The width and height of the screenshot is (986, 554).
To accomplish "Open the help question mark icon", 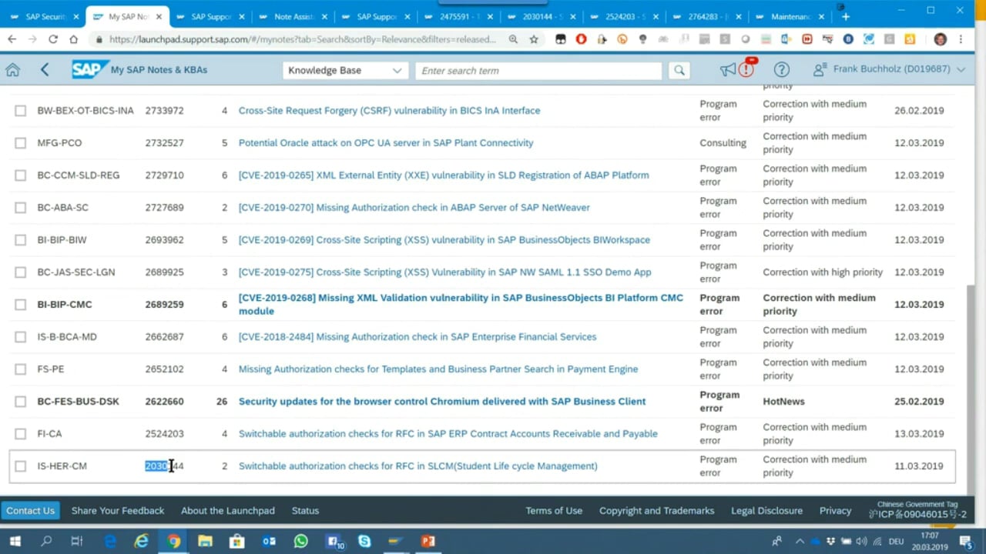I will [x=781, y=70].
